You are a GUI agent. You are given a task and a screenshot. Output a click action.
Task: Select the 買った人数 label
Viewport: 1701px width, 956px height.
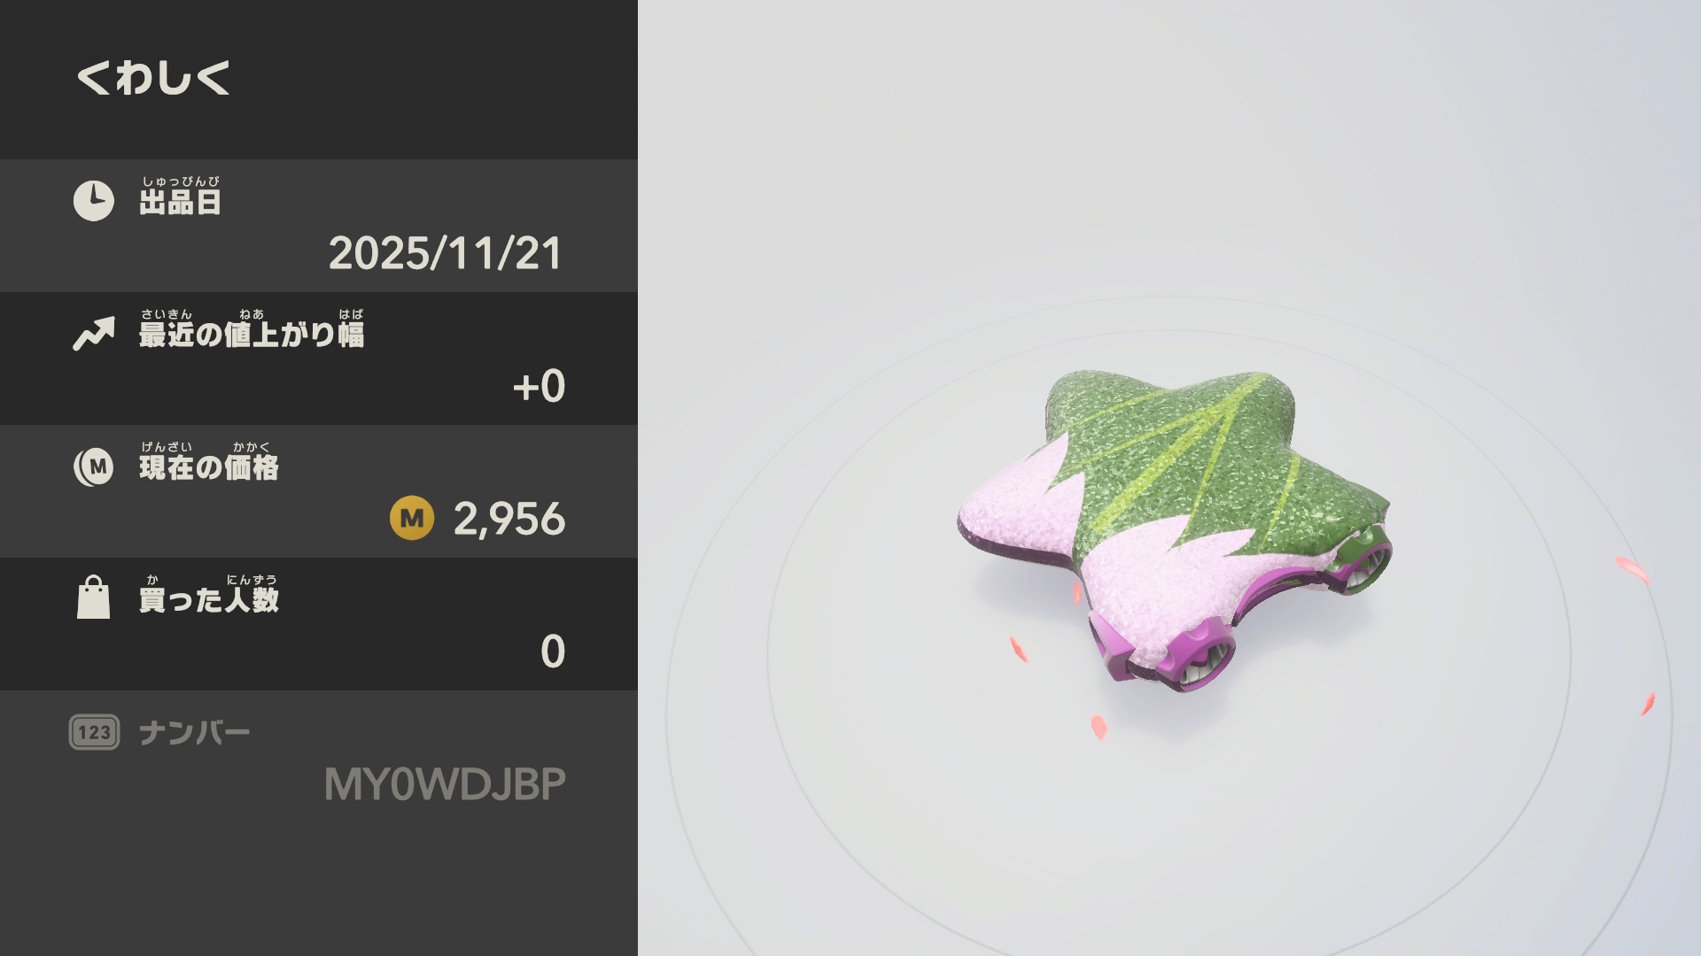[x=209, y=600]
